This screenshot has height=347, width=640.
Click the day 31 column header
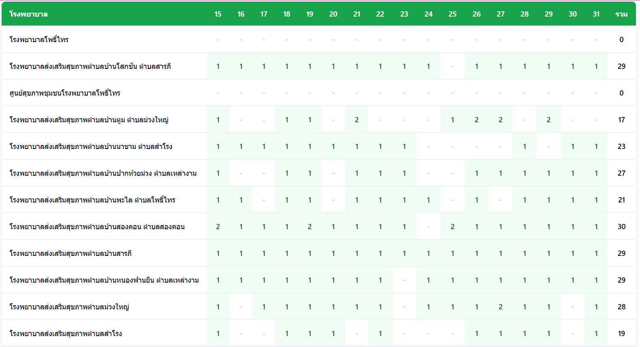pos(596,14)
